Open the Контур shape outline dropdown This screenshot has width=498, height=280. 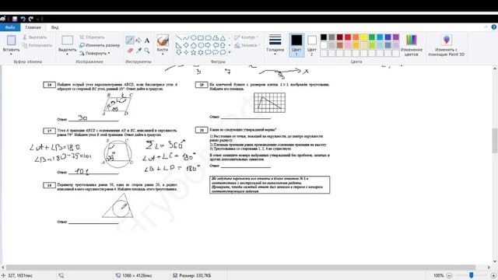(x=246, y=37)
